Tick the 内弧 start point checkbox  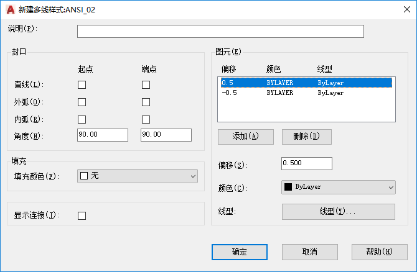click(82, 119)
